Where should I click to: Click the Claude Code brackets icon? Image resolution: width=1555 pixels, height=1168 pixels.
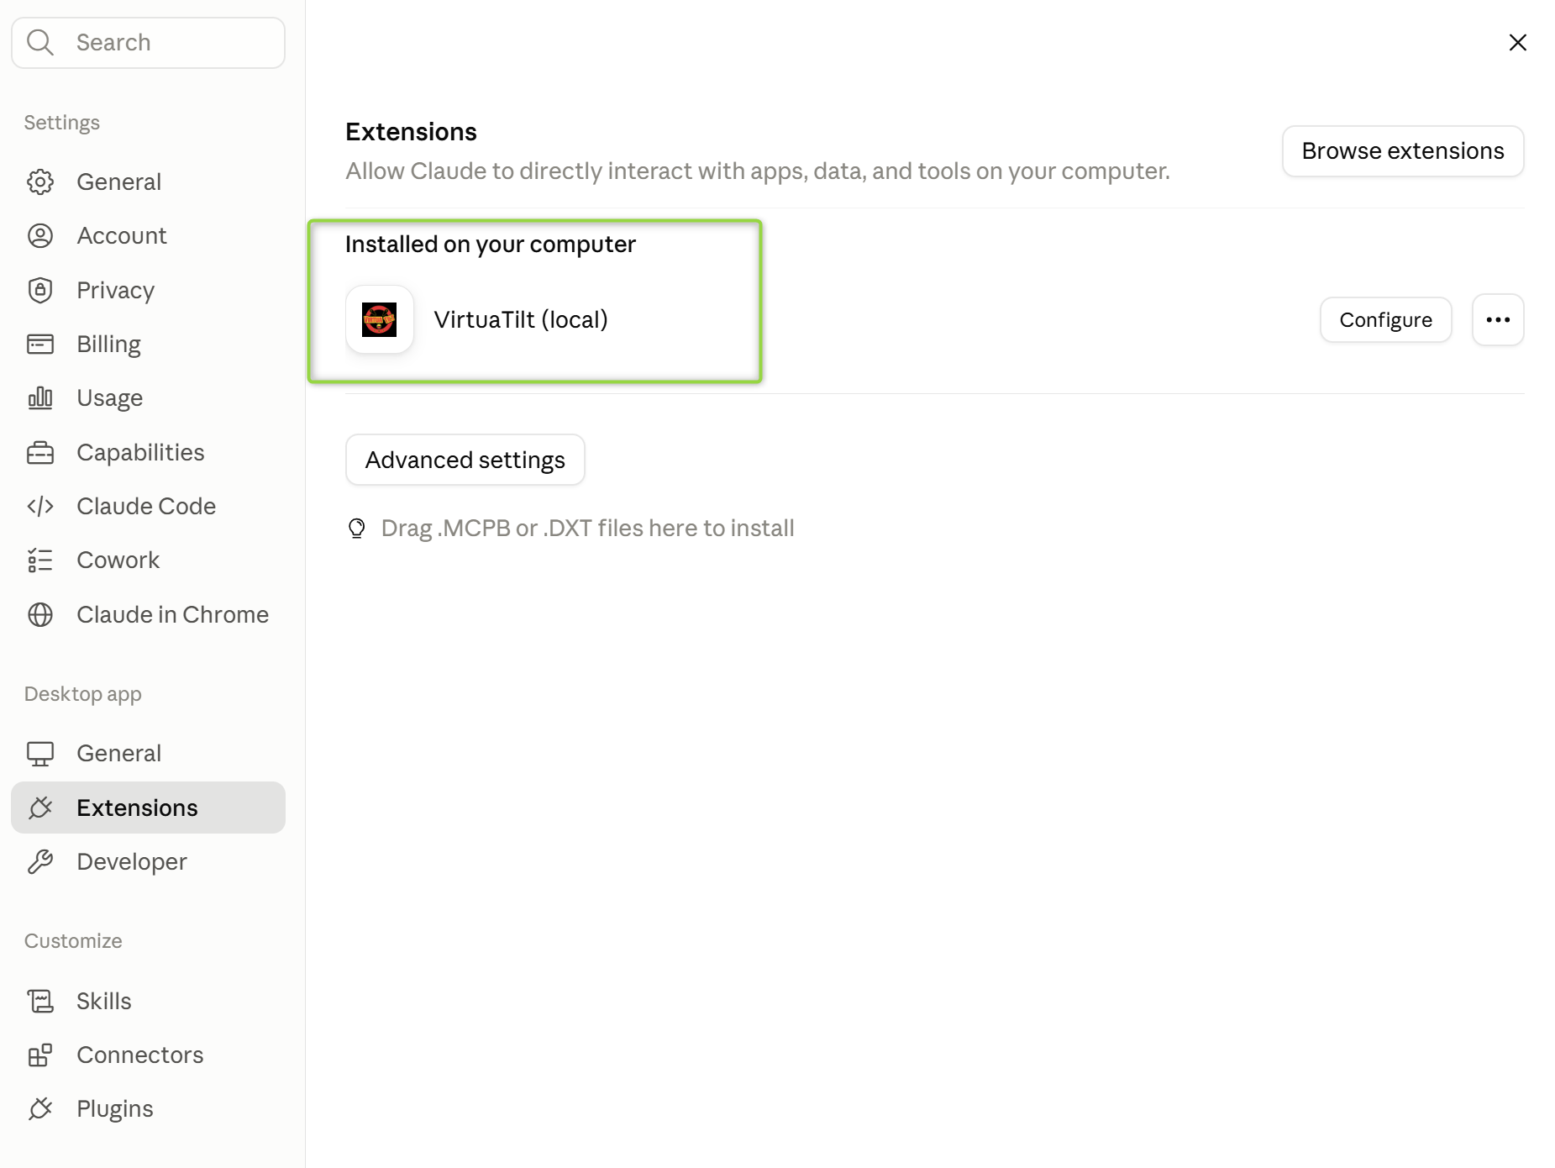click(40, 506)
